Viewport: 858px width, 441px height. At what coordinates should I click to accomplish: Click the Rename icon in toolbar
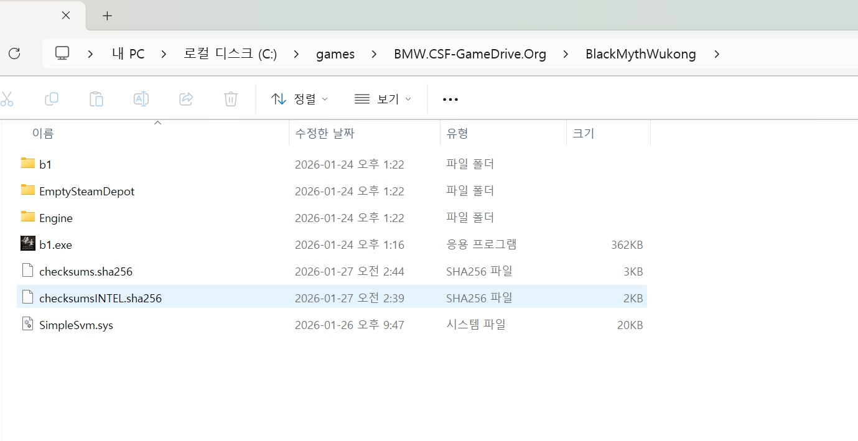click(141, 99)
